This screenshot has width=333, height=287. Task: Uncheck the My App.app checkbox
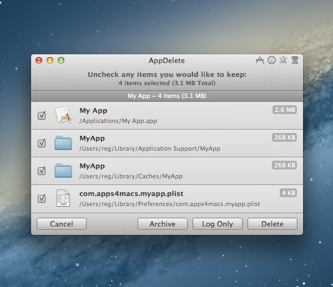pyautogui.click(x=42, y=115)
